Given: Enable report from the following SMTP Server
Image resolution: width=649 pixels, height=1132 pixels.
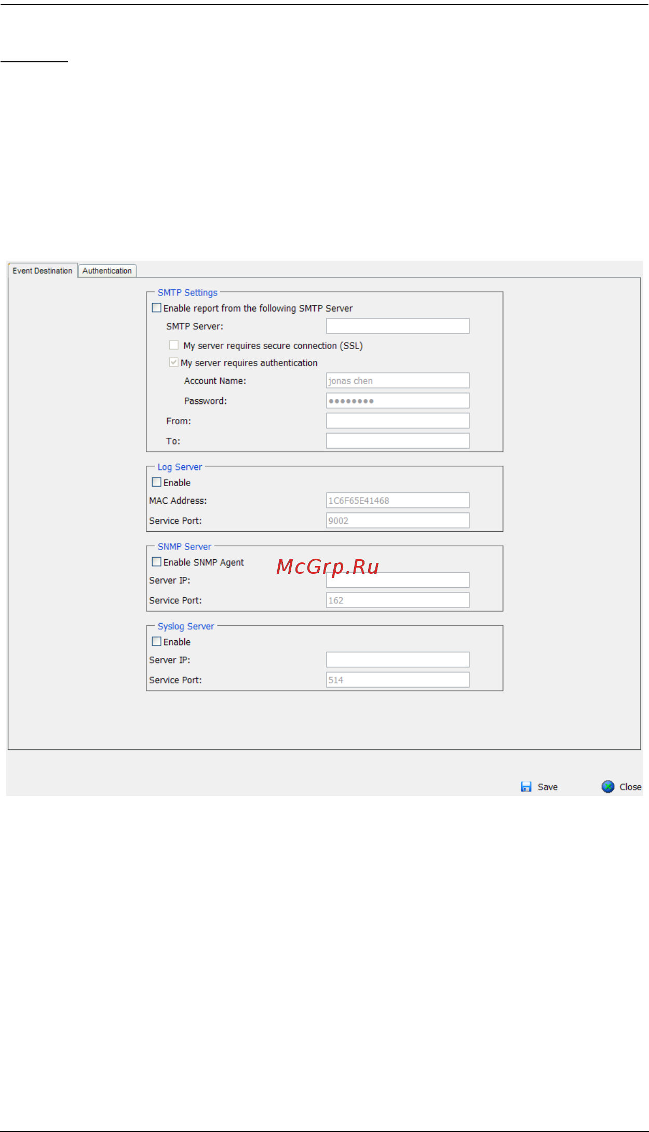Looking at the screenshot, I should [156, 308].
